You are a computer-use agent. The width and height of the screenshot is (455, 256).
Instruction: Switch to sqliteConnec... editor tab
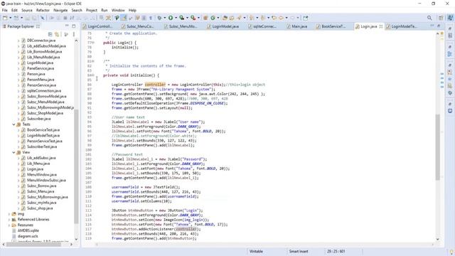pyautogui.click(x=262, y=26)
